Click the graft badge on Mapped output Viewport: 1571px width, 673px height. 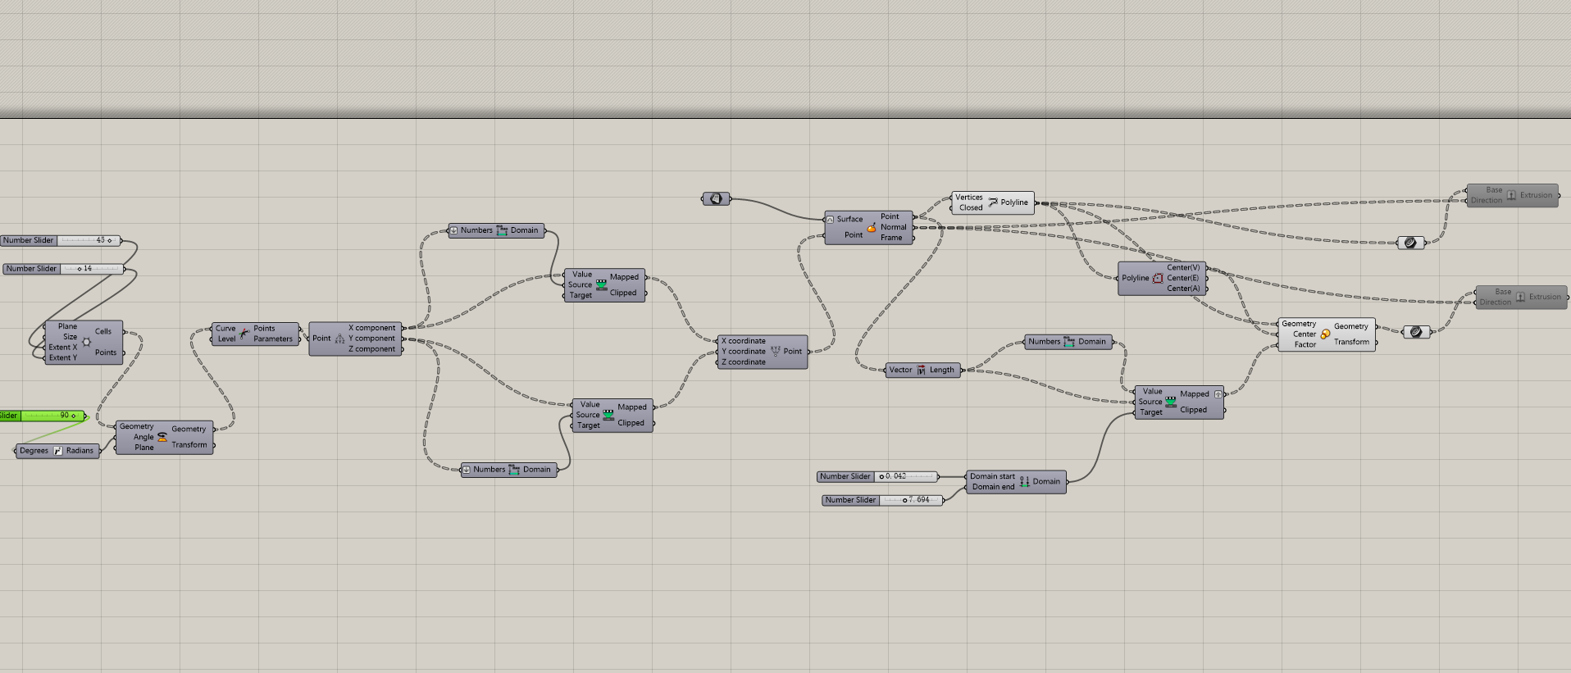[x=1218, y=394]
